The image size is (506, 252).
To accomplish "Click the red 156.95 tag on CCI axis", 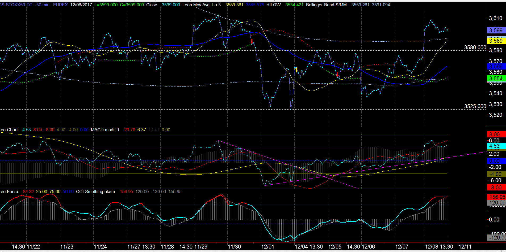I will click(496, 197).
